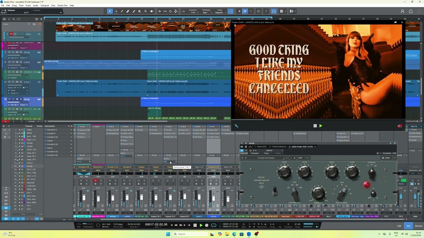This screenshot has height=238, width=424.
Task: Click the Mix button at bottom right
Action: coord(408,226)
